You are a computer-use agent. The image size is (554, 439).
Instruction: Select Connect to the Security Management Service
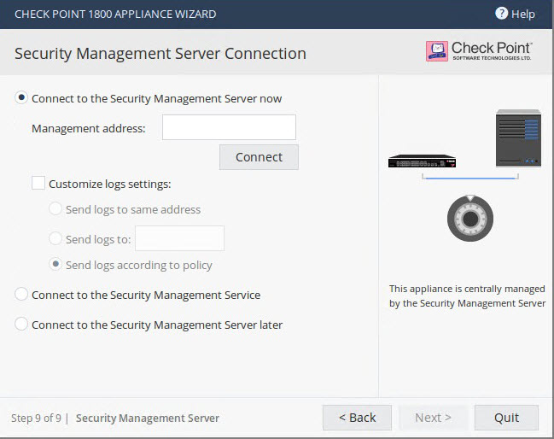click(21, 295)
